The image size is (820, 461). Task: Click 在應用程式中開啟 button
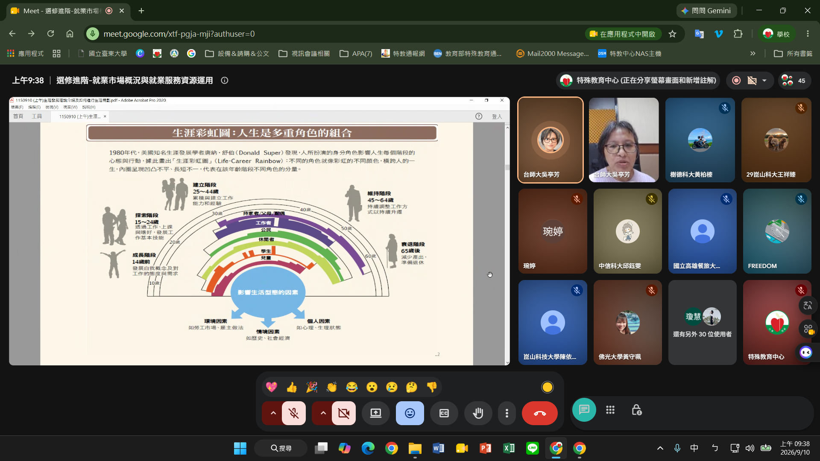point(622,34)
